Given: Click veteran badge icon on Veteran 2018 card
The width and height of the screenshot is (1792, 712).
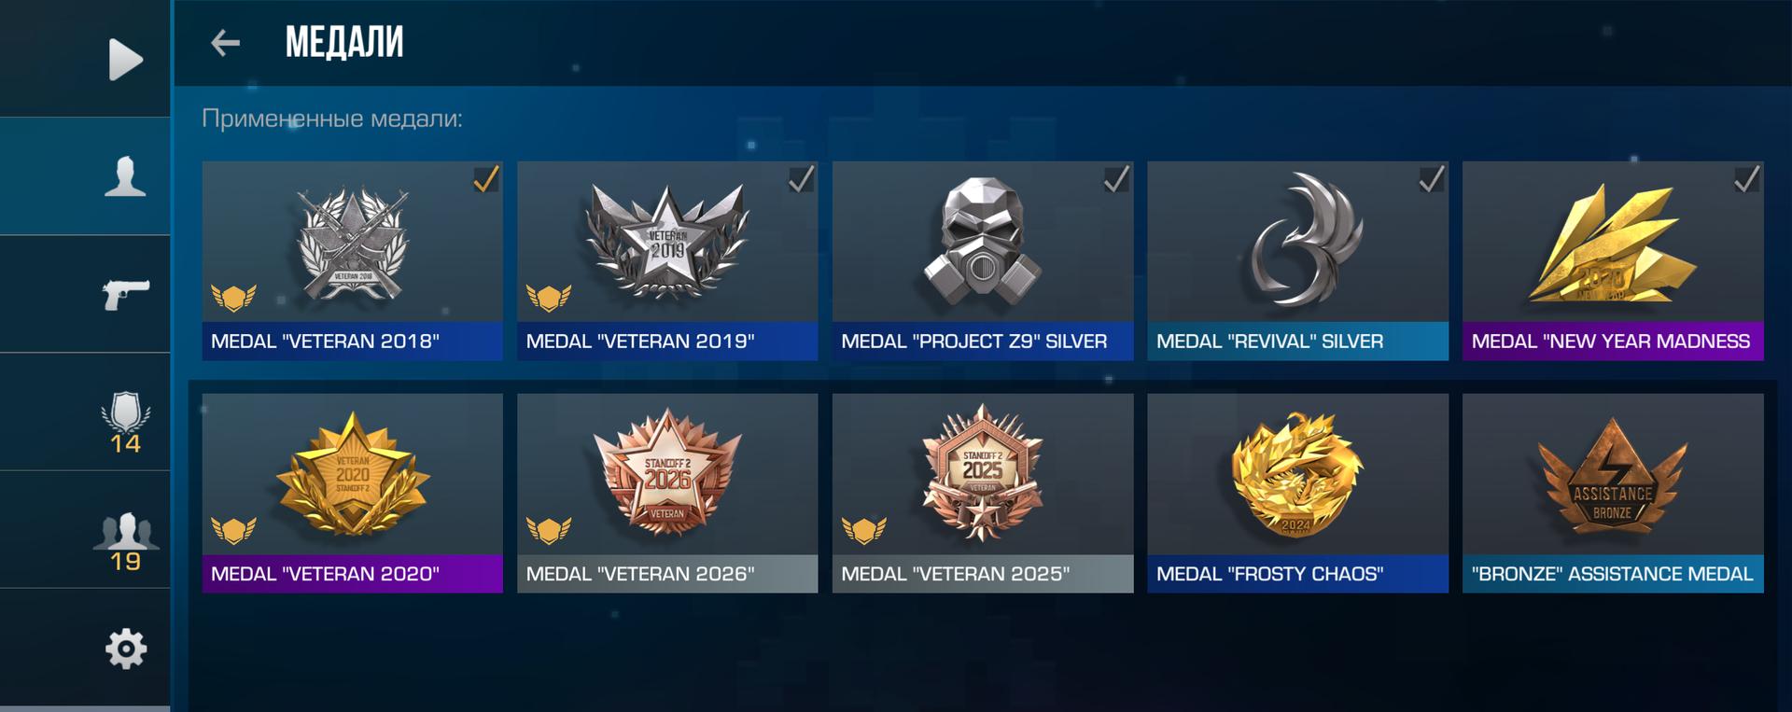Looking at the screenshot, I should coord(233,298).
